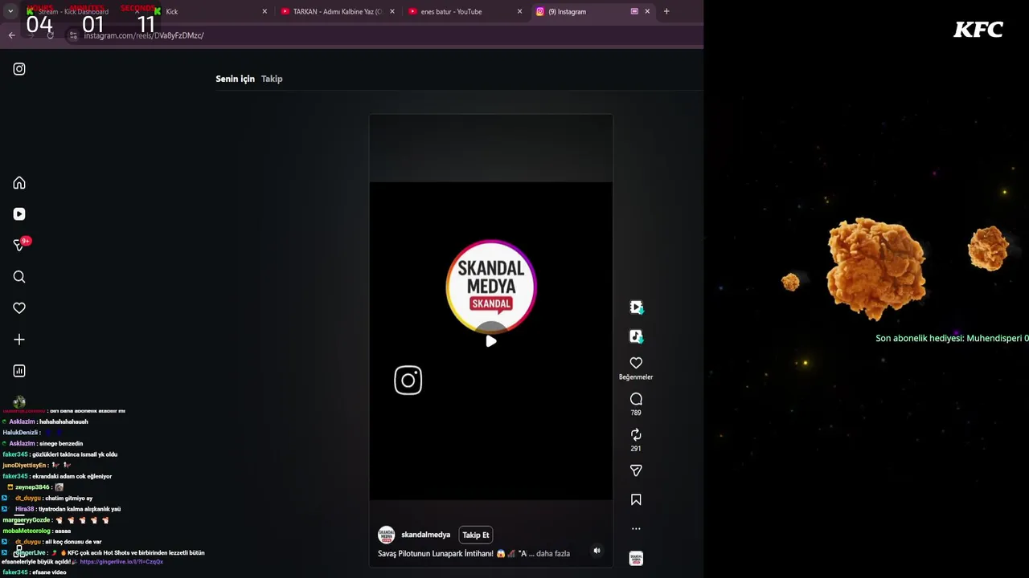
Task: Close the Kick browser tab
Action: (264, 11)
